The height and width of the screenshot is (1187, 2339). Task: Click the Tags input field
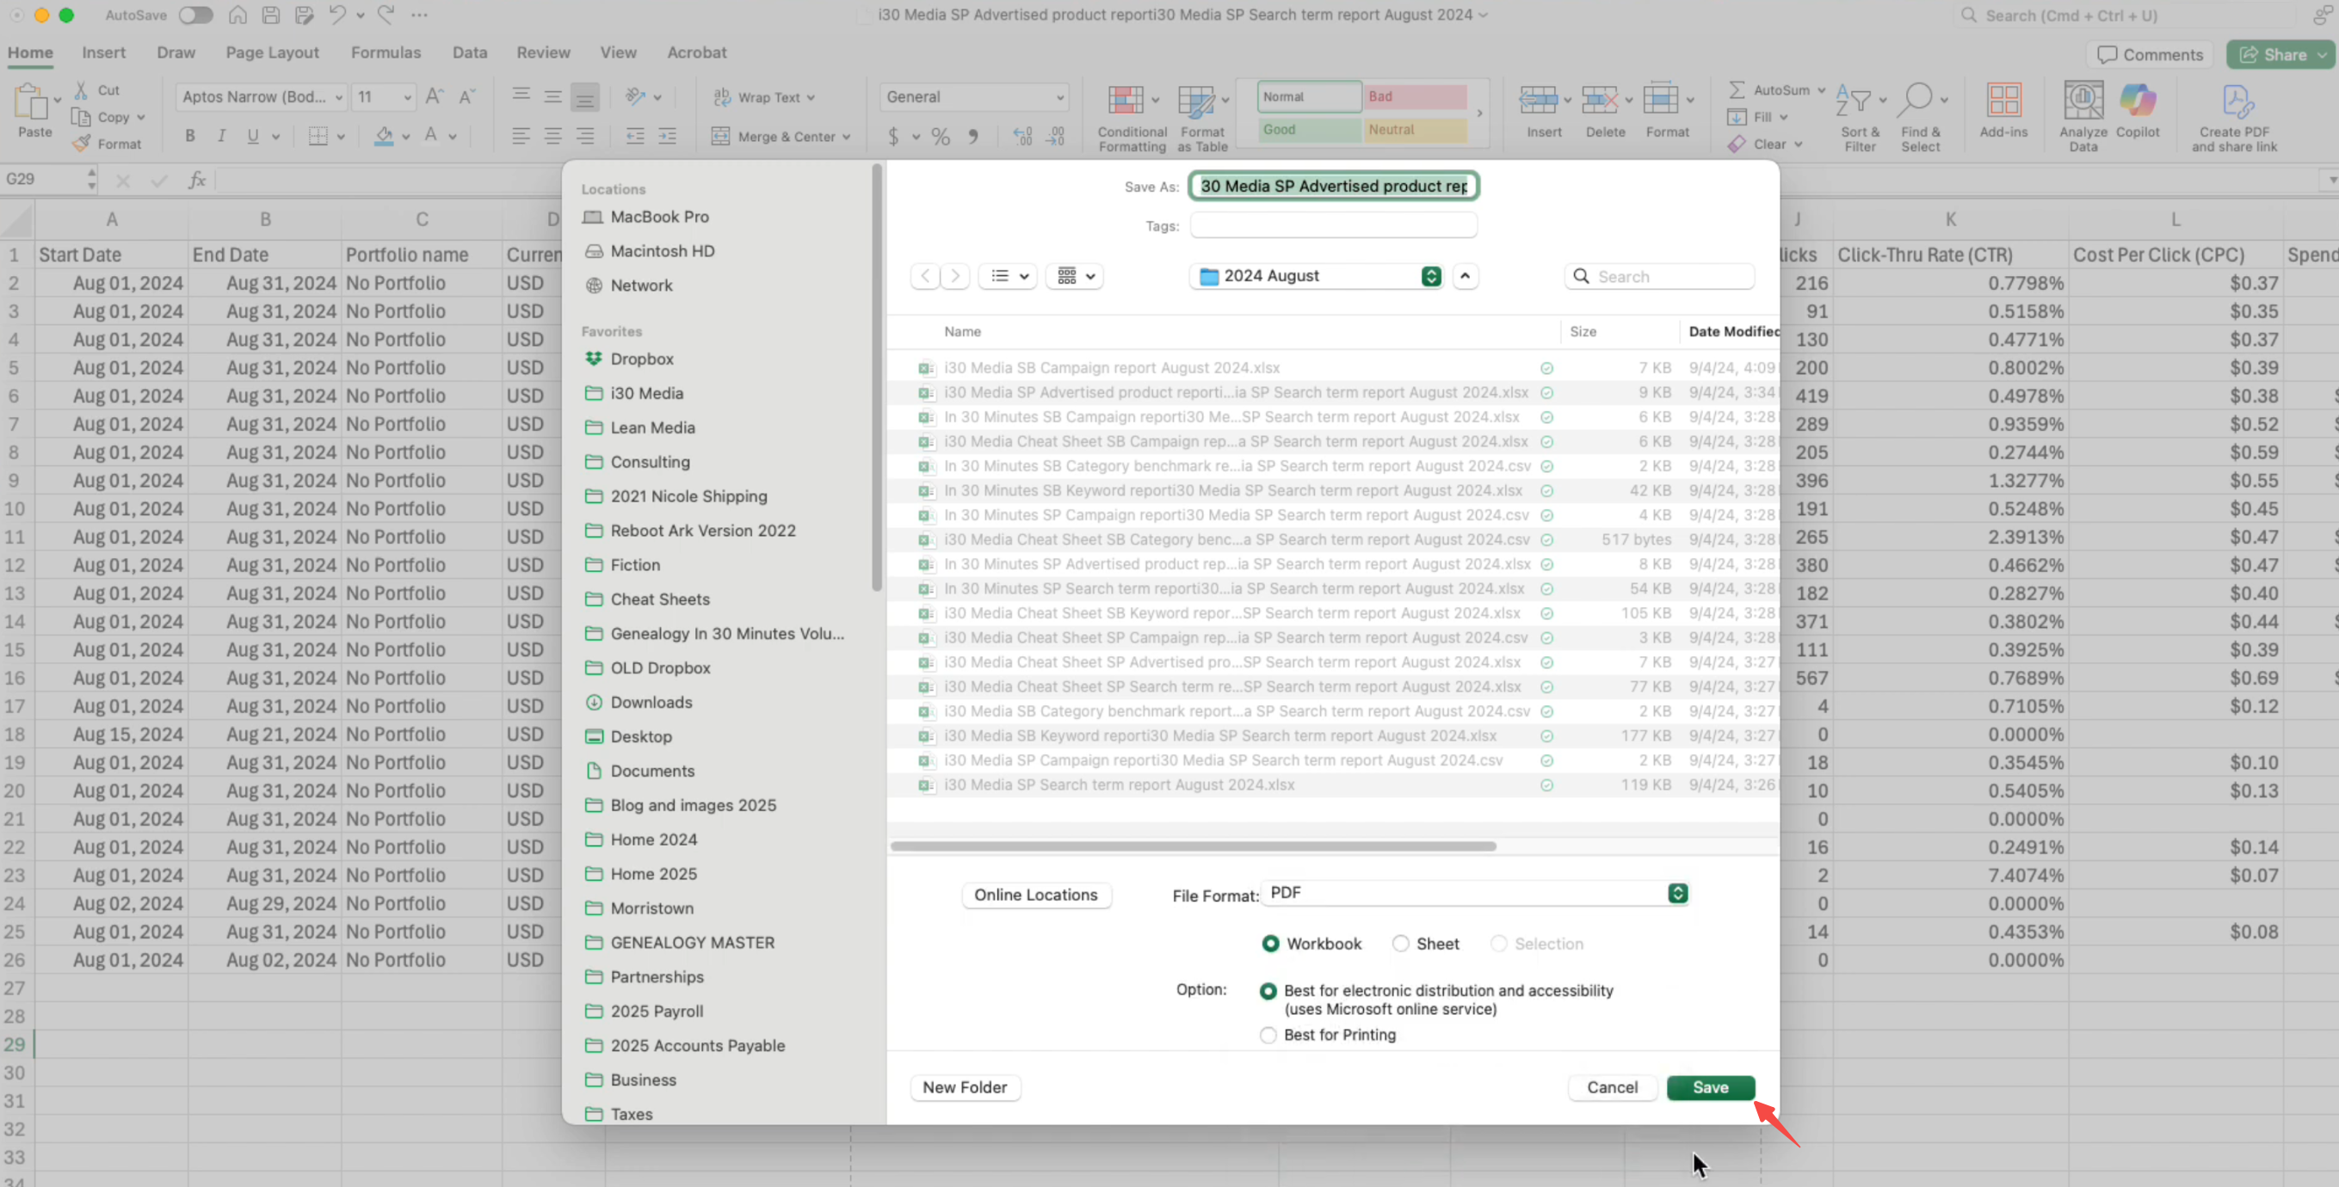(x=1334, y=225)
